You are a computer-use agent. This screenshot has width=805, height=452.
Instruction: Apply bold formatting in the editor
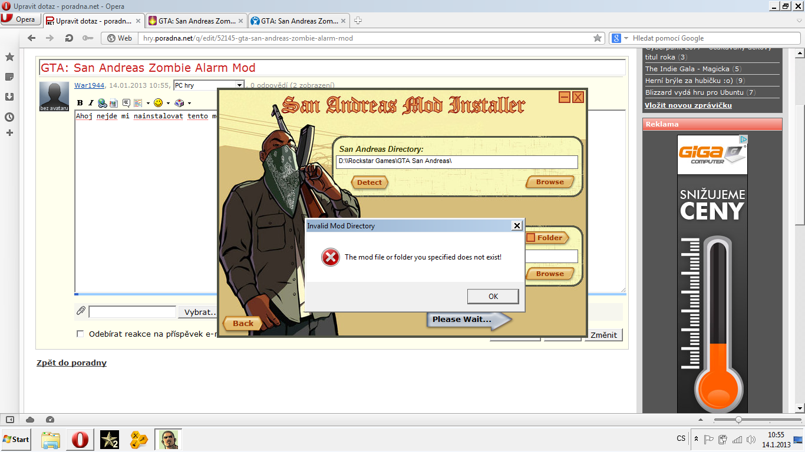(80, 103)
